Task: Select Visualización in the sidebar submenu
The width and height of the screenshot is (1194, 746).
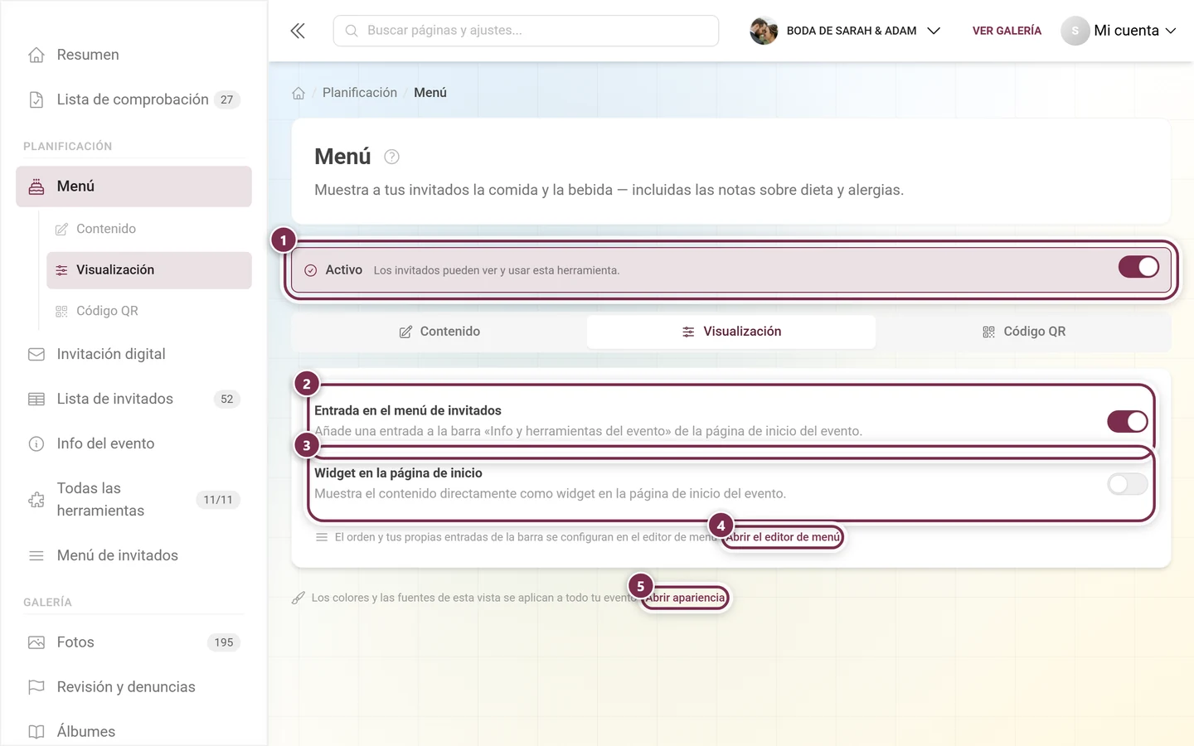Action: coord(149,270)
